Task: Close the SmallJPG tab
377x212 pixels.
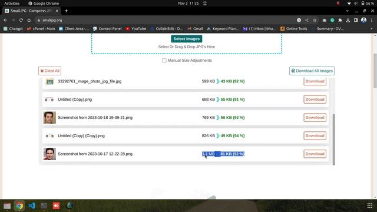Action: point(57,11)
